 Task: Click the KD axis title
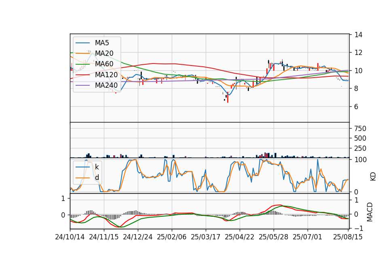373,176
